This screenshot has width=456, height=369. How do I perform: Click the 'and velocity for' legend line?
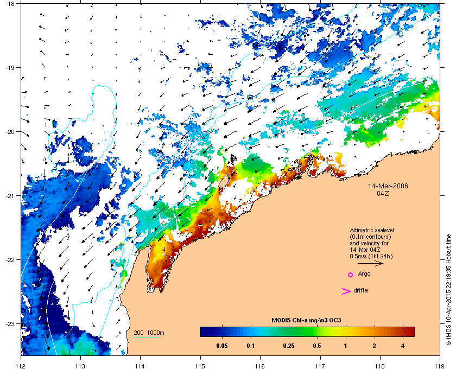point(369,243)
